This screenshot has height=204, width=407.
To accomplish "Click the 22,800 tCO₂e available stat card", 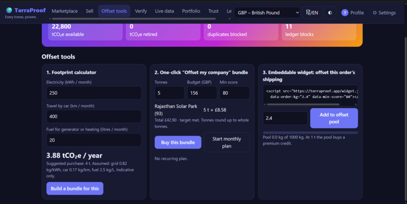I will pyautogui.click(x=85, y=32).
